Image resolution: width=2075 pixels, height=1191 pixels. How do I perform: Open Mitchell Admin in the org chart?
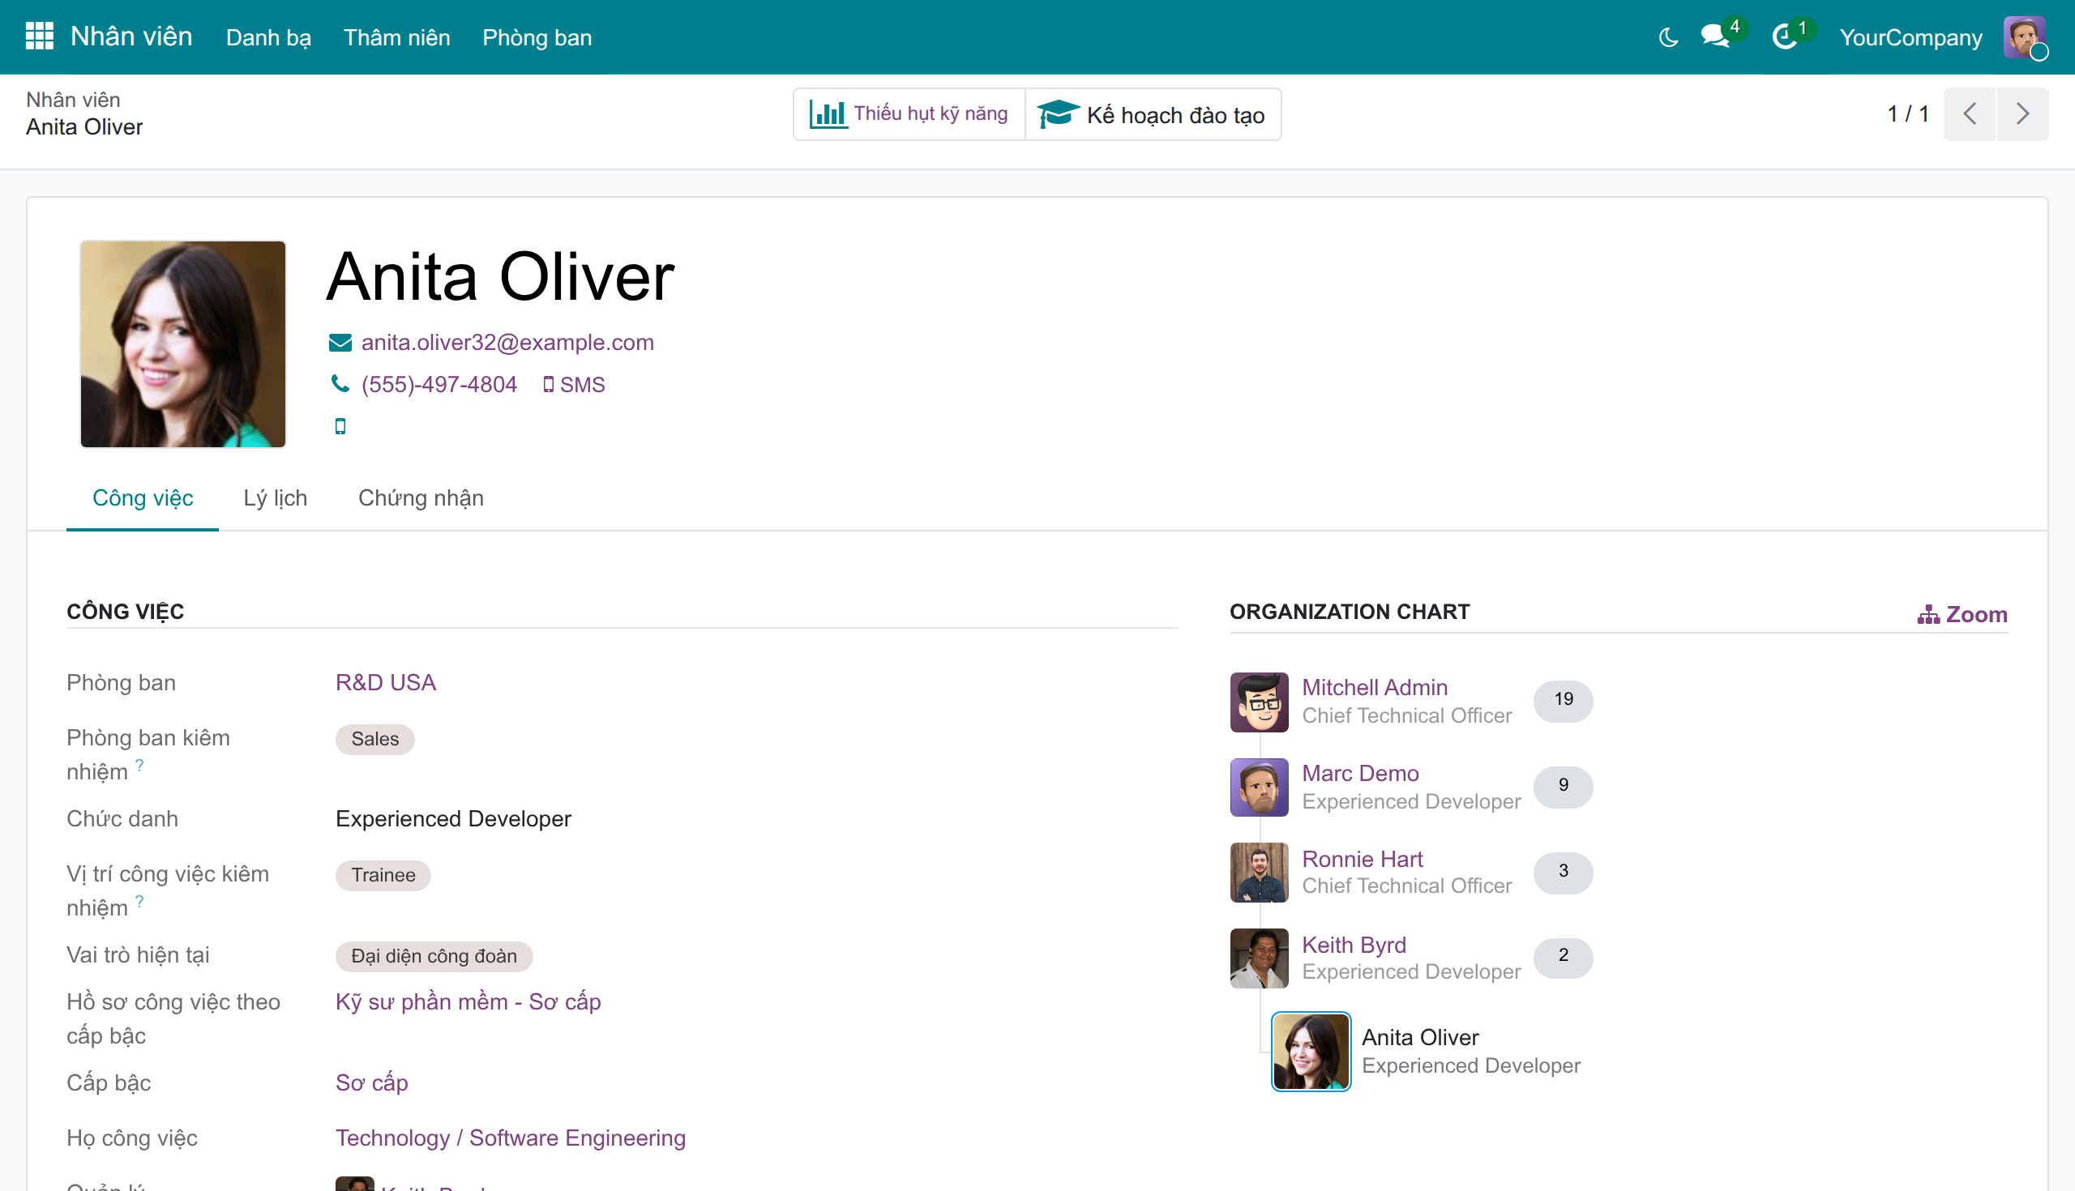[1375, 687]
